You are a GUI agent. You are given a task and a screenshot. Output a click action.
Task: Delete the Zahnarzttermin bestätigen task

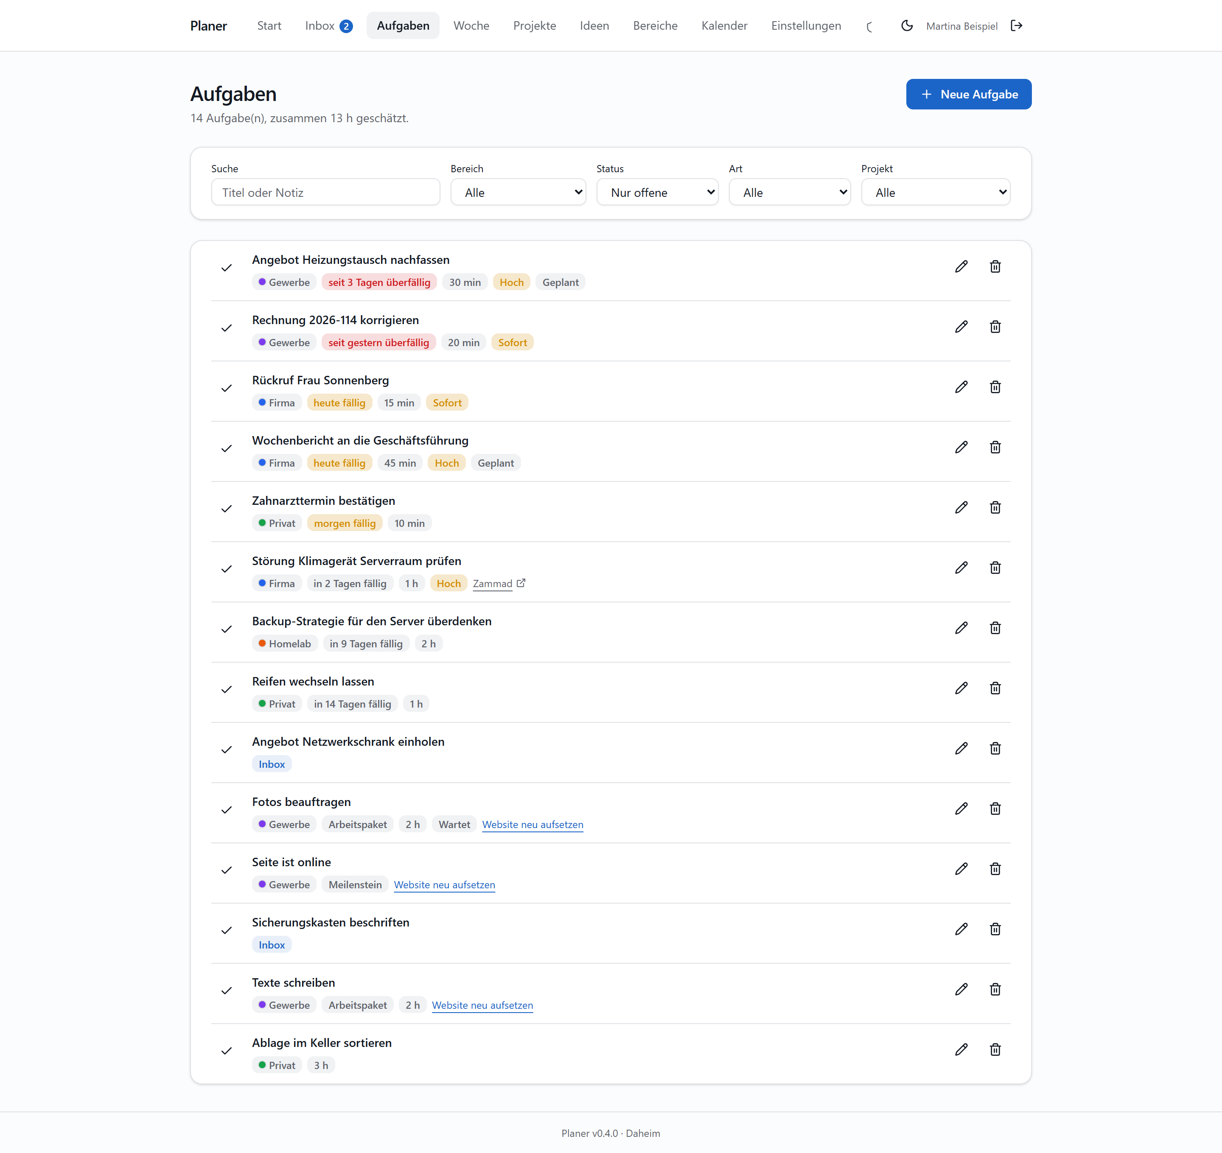[995, 508]
